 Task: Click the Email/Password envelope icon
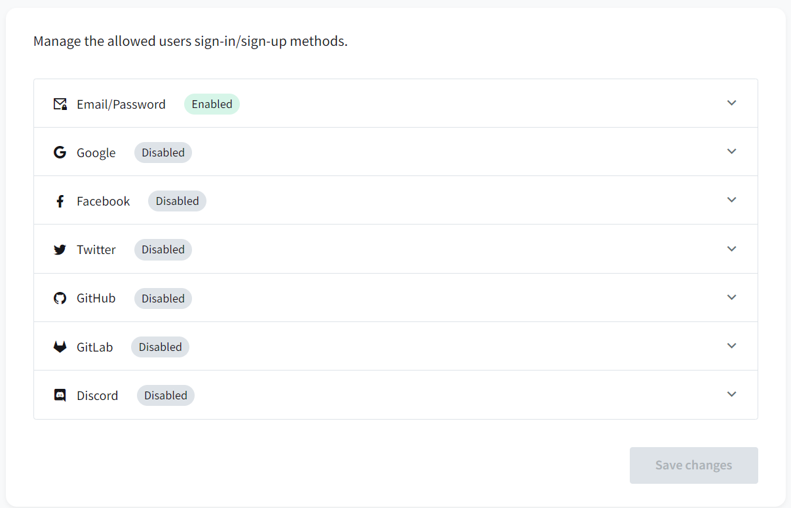[60, 104]
